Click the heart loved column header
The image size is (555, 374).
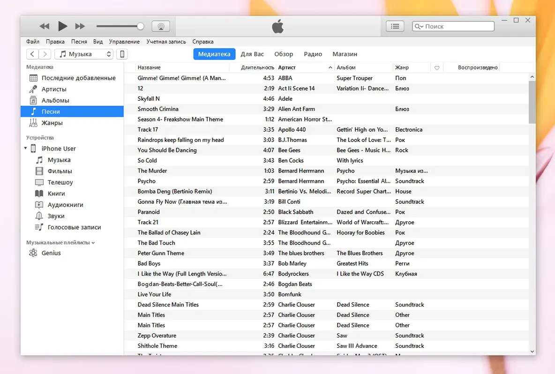click(437, 67)
